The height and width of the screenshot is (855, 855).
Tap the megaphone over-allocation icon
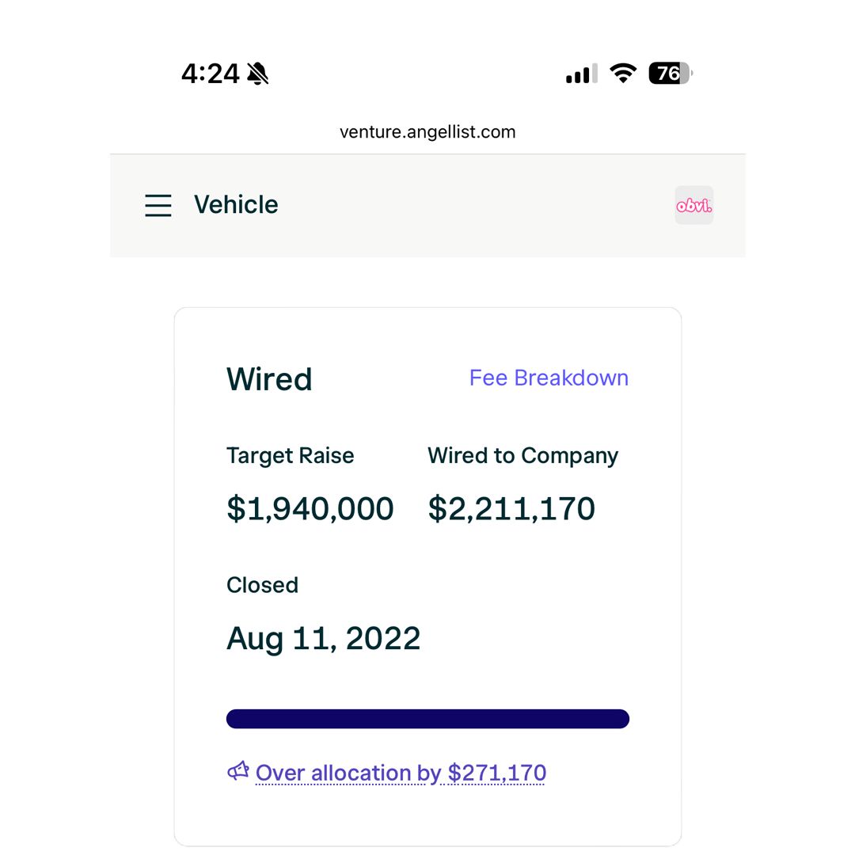click(238, 771)
